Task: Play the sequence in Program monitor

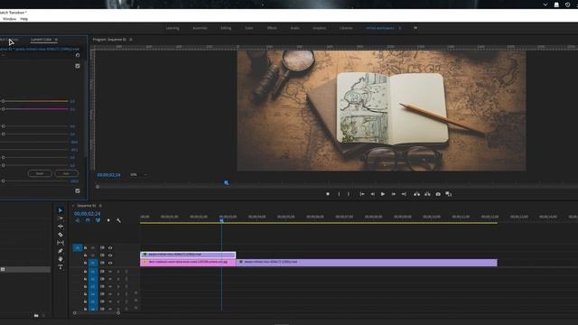Action: [383, 194]
